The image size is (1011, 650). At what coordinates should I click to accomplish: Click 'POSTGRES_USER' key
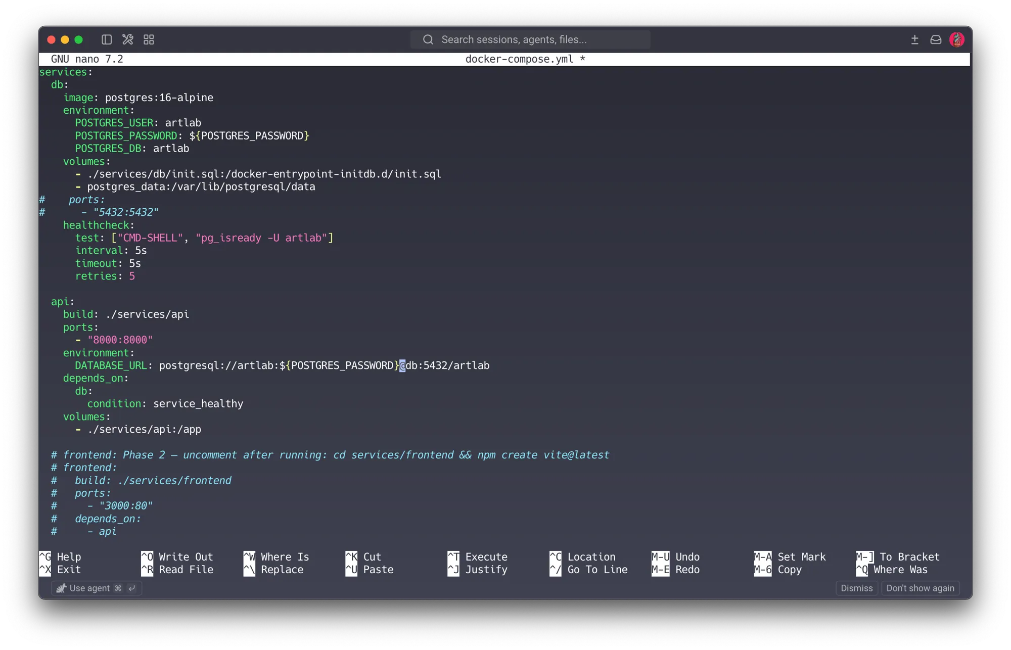click(114, 123)
